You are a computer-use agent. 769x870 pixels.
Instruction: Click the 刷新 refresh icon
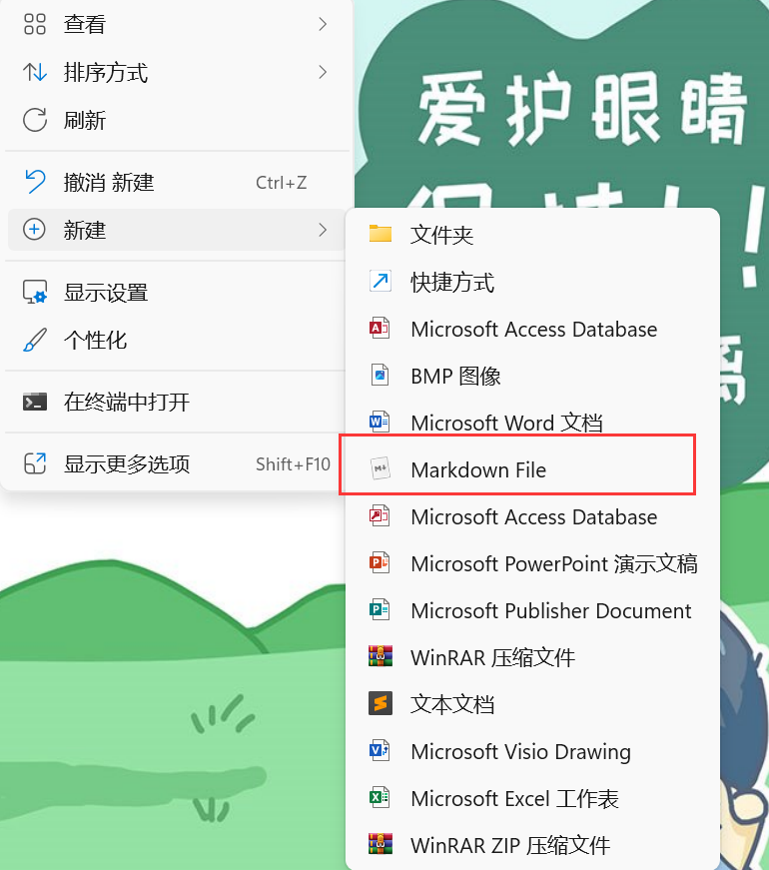pyautogui.click(x=34, y=120)
